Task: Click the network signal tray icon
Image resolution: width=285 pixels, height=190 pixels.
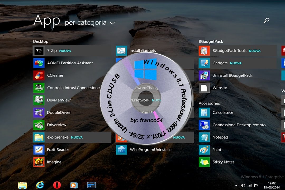Action: 250,185
